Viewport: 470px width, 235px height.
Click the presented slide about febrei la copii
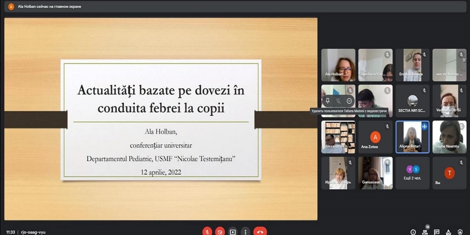161,119
